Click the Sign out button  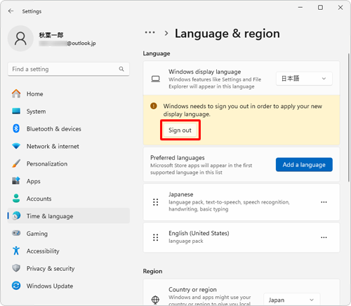[x=180, y=130]
